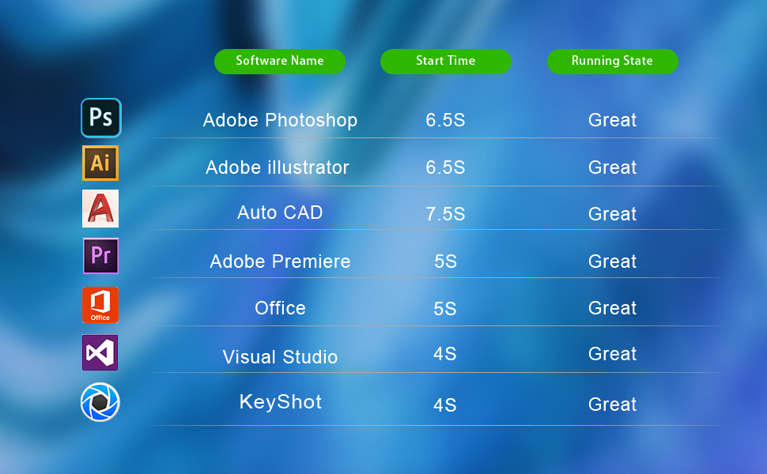Click the 5S time in Office row
767x474 pixels.
pyautogui.click(x=445, y=309)
